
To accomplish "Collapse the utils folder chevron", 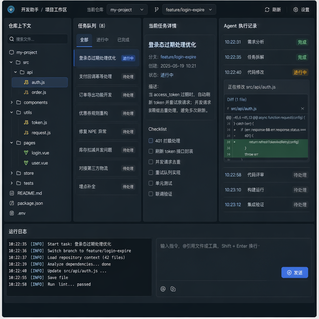I will point(11,112).
